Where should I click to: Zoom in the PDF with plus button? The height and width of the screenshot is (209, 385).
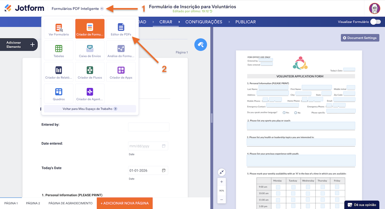coord(222,182)
